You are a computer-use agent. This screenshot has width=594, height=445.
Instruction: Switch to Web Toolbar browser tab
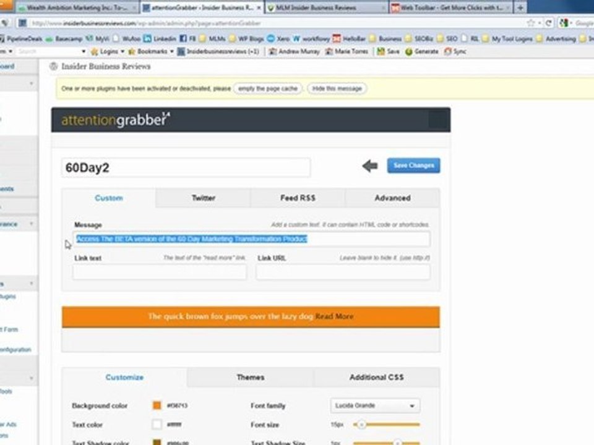(x=451, y=7)
